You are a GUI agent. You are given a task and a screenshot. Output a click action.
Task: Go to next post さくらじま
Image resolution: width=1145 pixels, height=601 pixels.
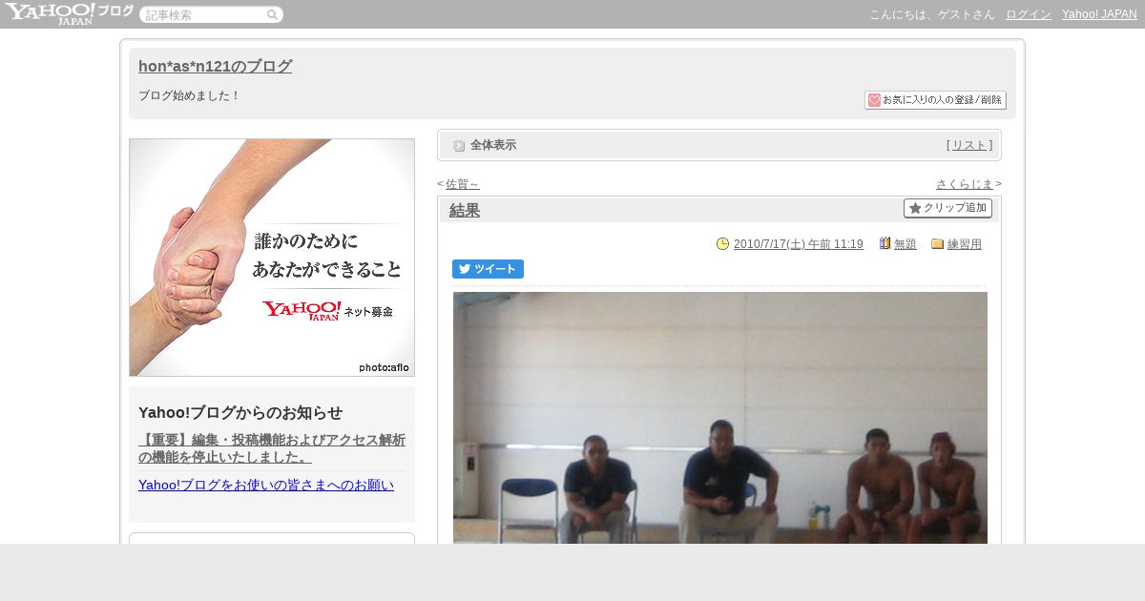click(x=965, y=184)
